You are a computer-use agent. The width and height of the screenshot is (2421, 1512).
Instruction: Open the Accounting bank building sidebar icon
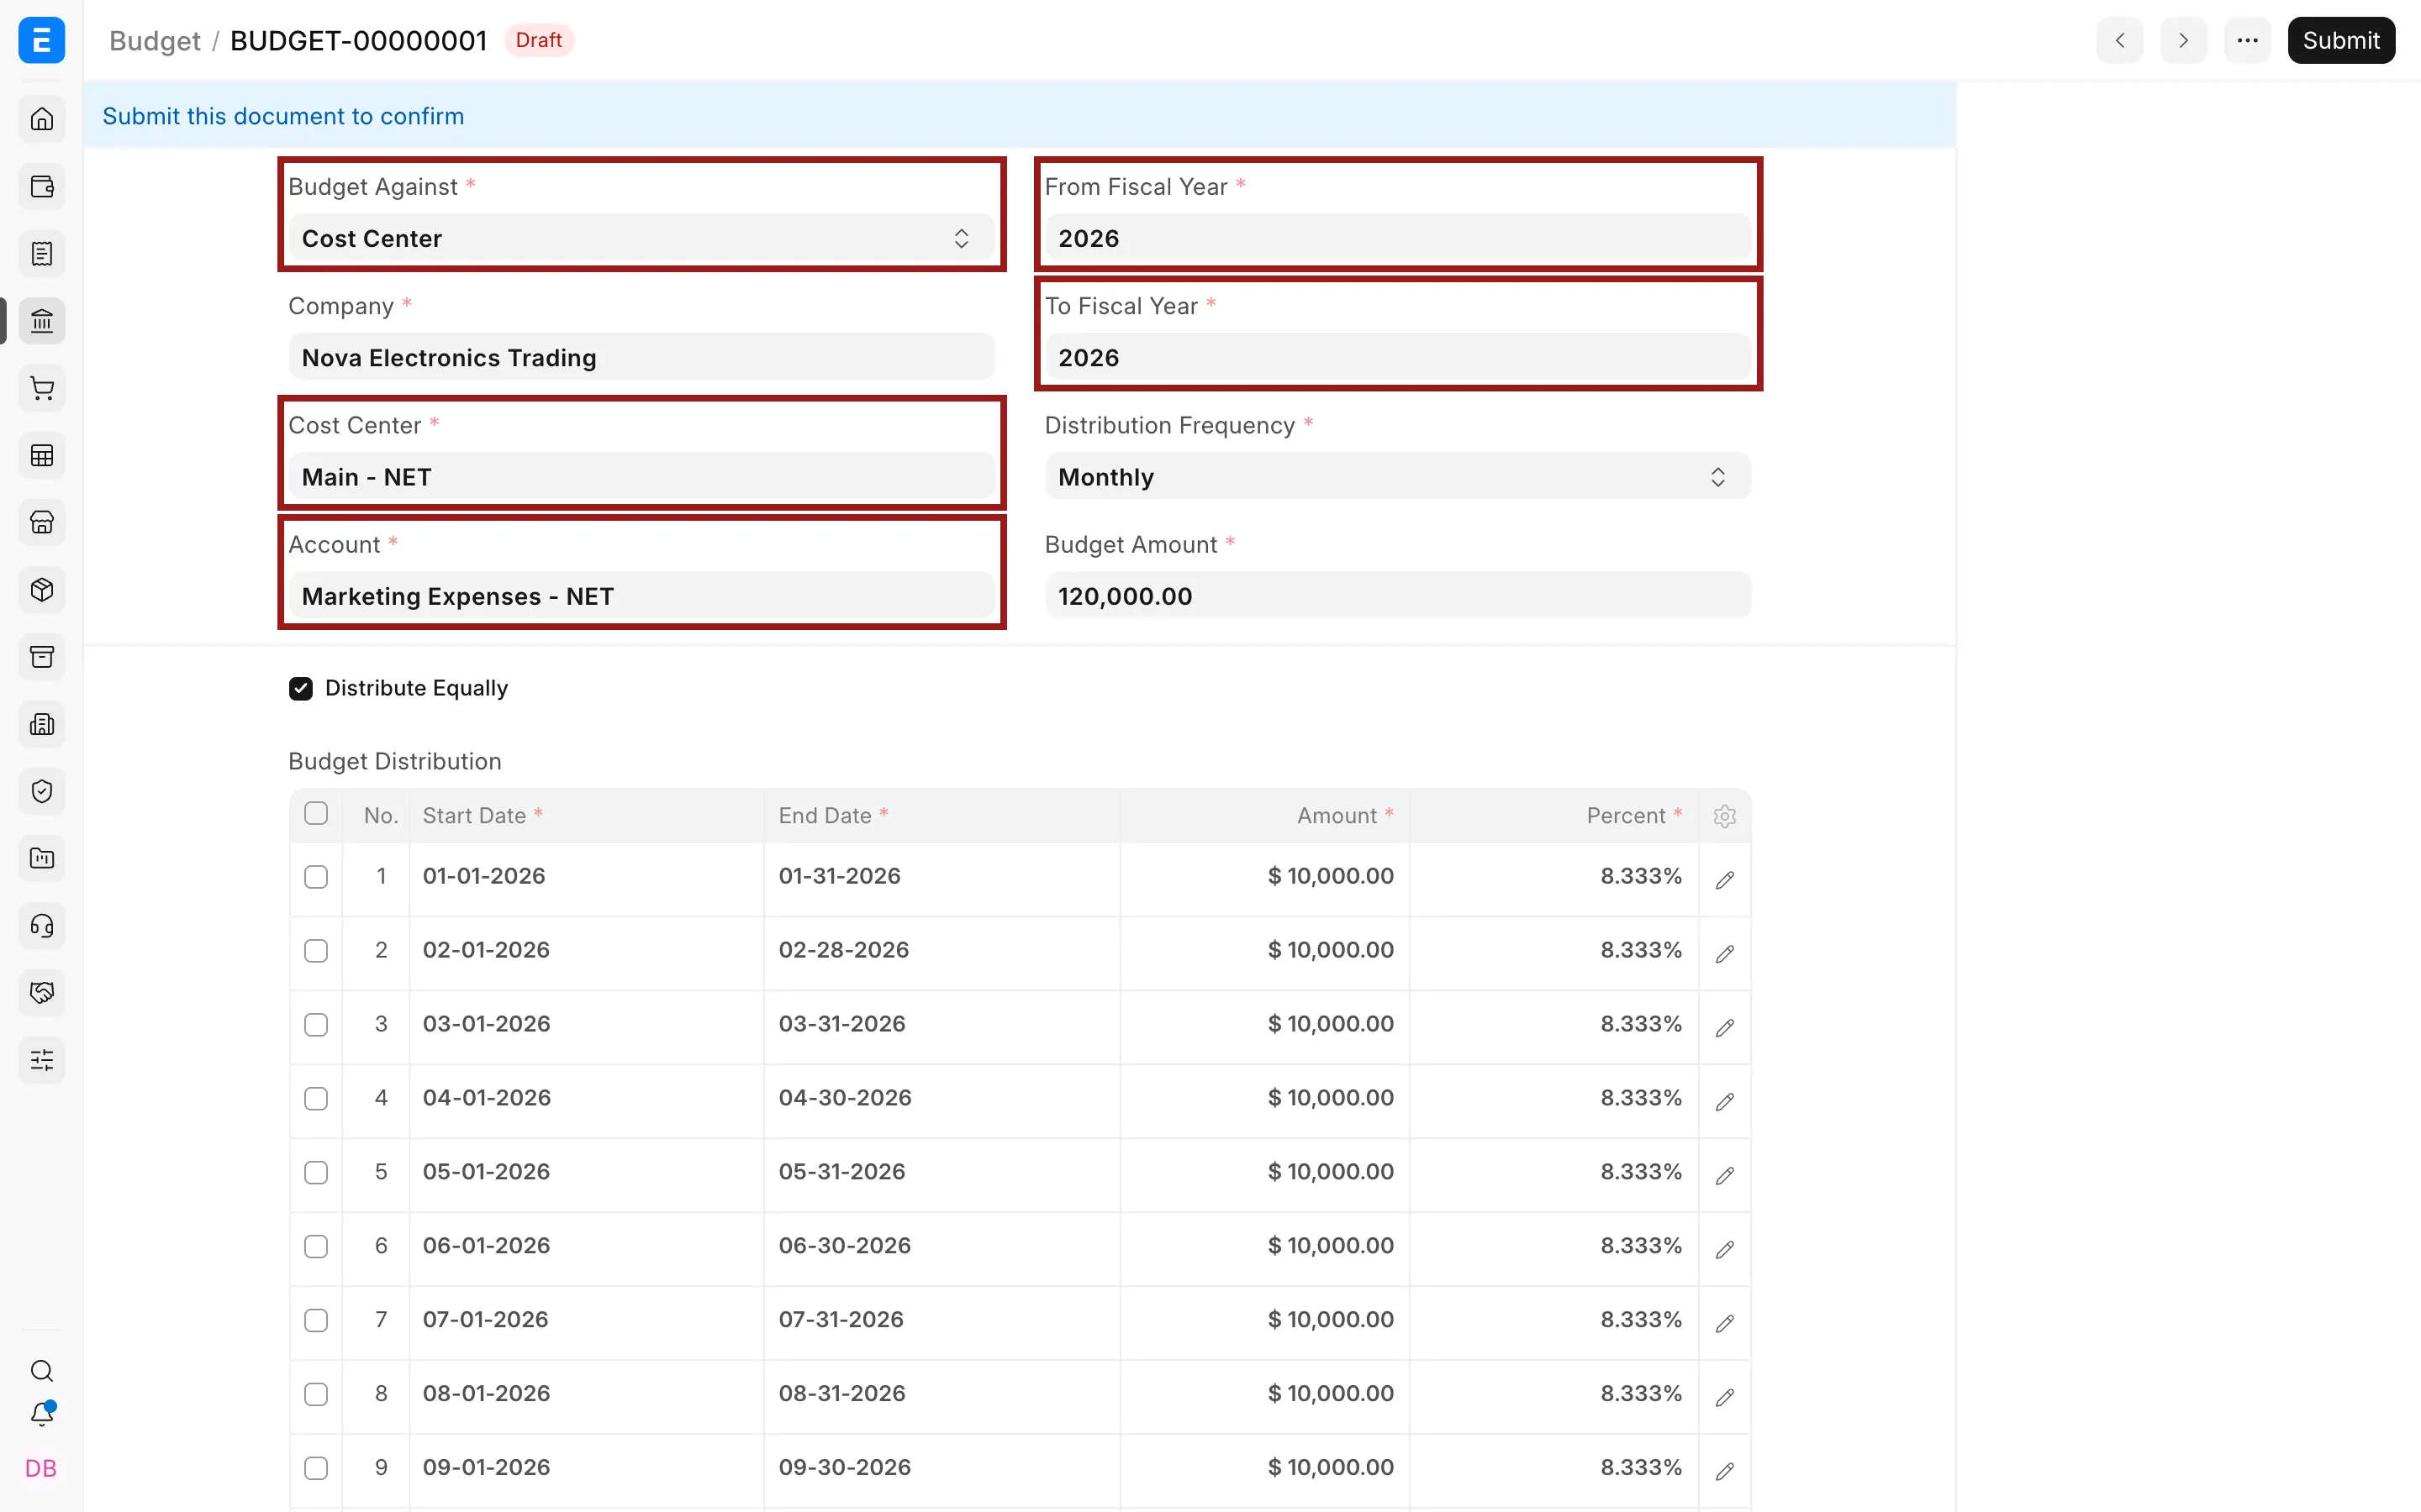coord(42,321)
